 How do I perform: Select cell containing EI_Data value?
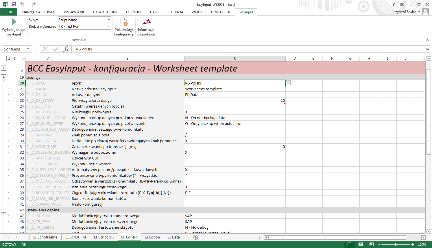[235, 95]
